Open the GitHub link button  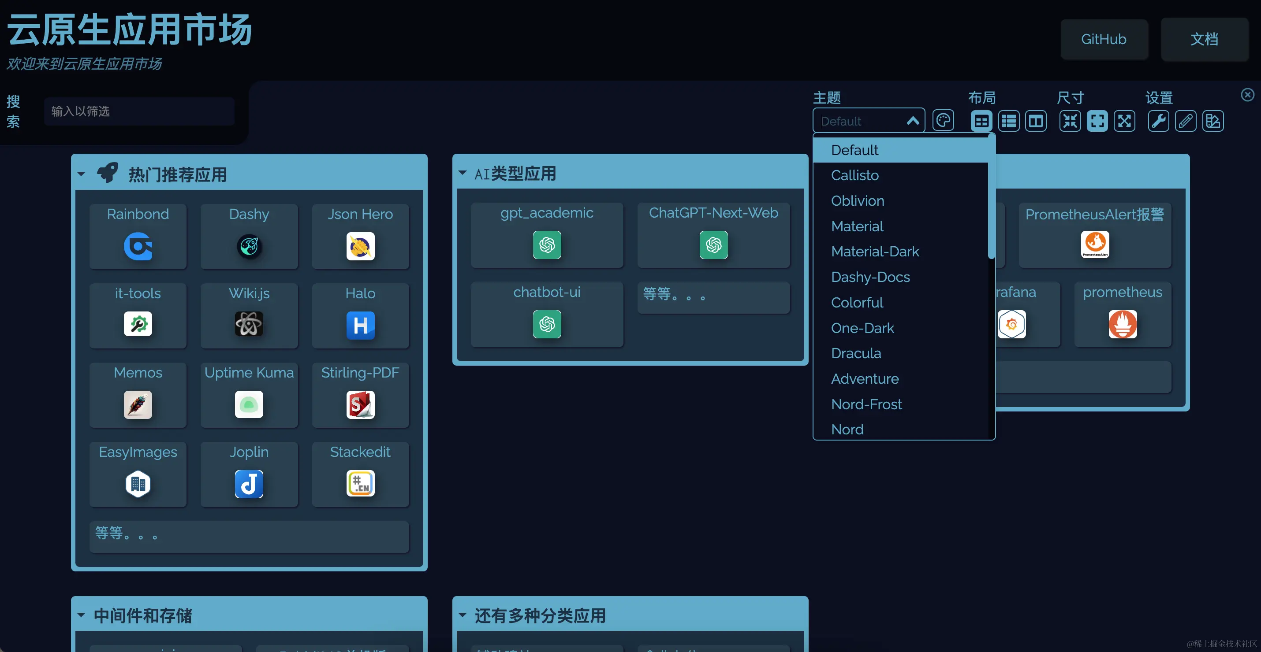1104,39
